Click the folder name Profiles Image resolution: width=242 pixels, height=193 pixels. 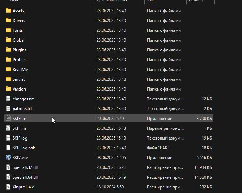(x=20, y=60)
